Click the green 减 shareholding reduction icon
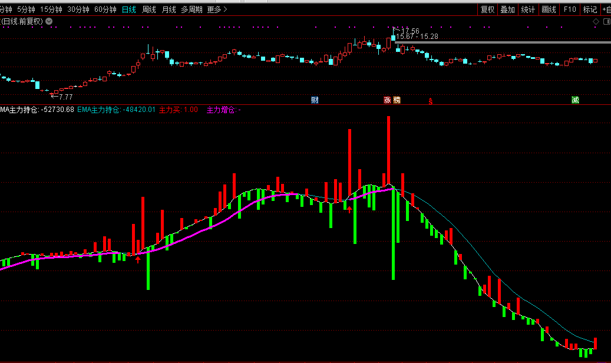611x363 pixels. click(575, 100)
